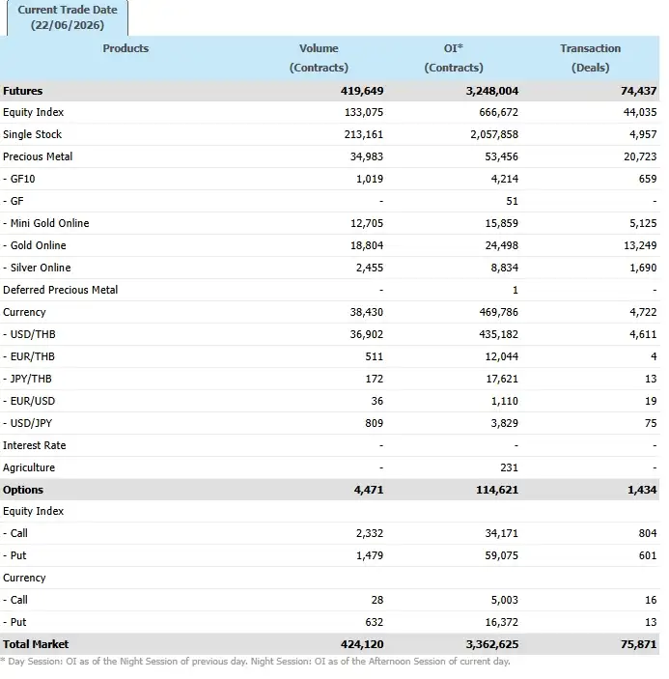Click Silver Online volume 2,455
The height and width of the screenshot is (679, 669).
pyautogui.click(x=370, y=269)
